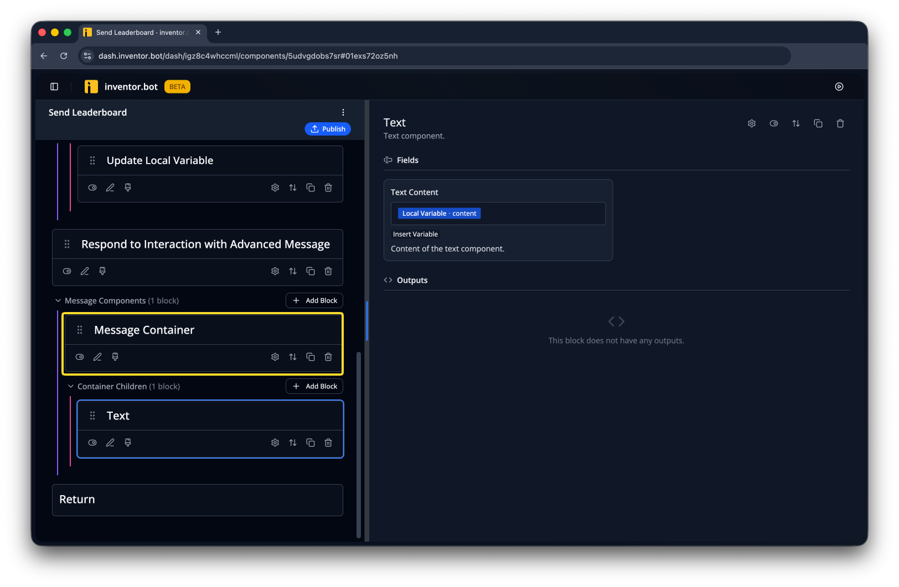This screenshot has width=899, height=587.
Task: Toggle visibility of Message Container block
Action: pyautogui.click(x=80, y=357)
